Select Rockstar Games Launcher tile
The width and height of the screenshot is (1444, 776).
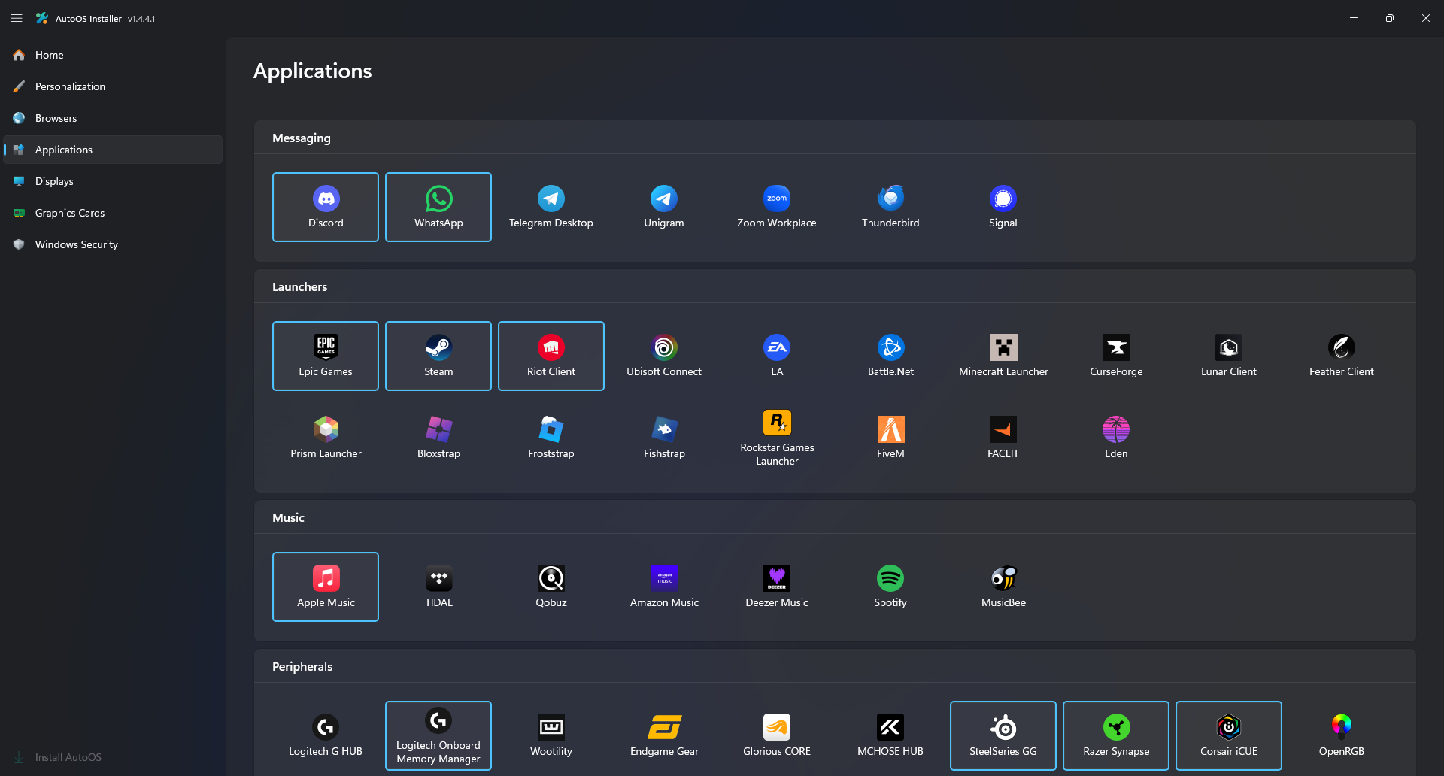click(777, 438)
